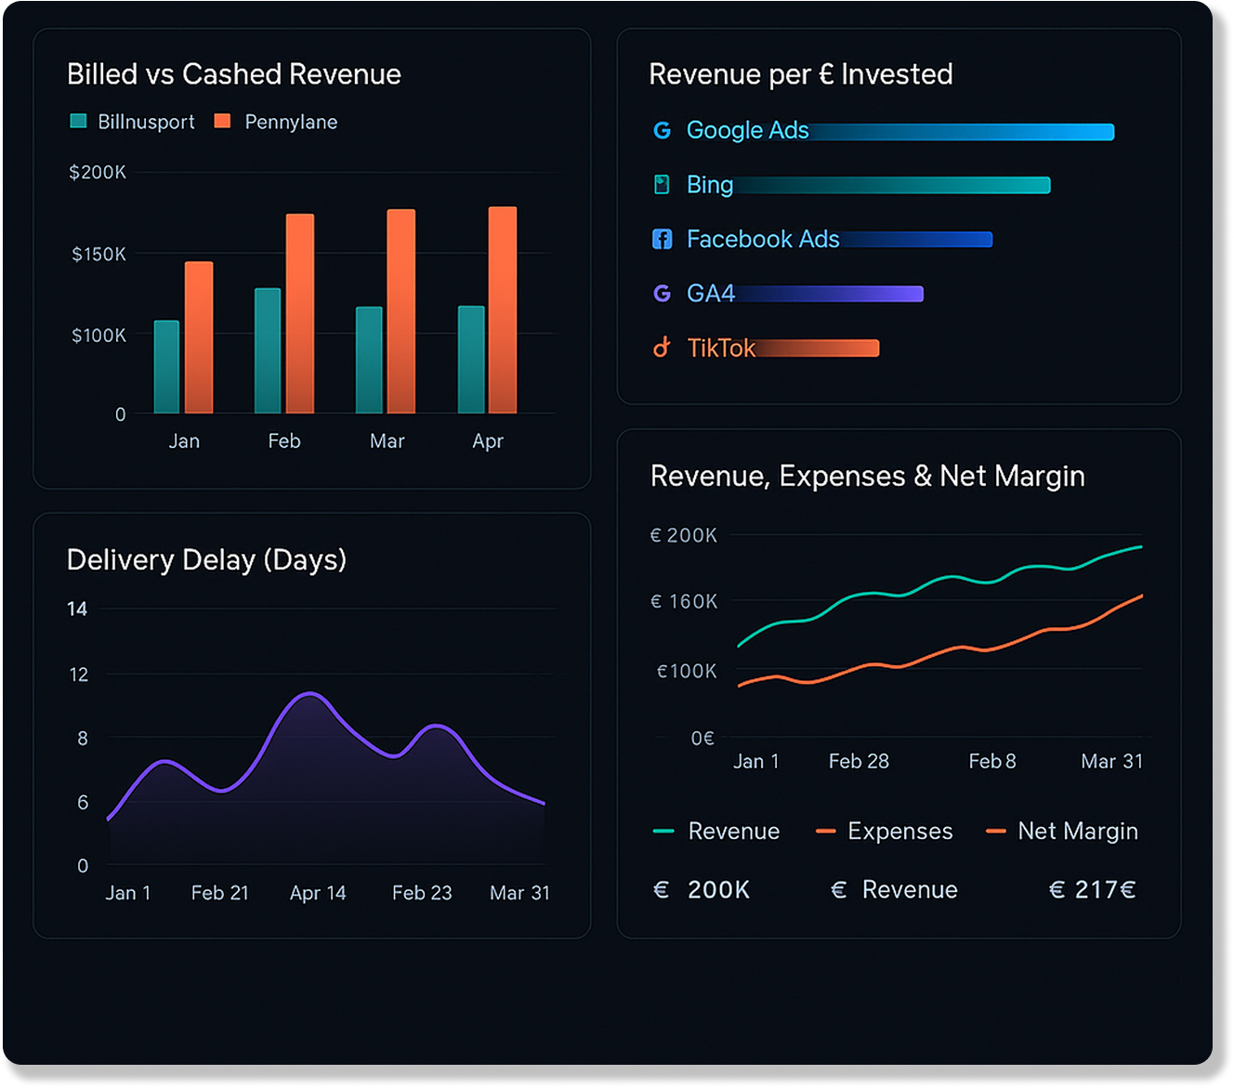Image resolution: width=1234 pixels, height=1088 pixels.
Task: Click the €100K axis label
Action: tap(687, 671)
